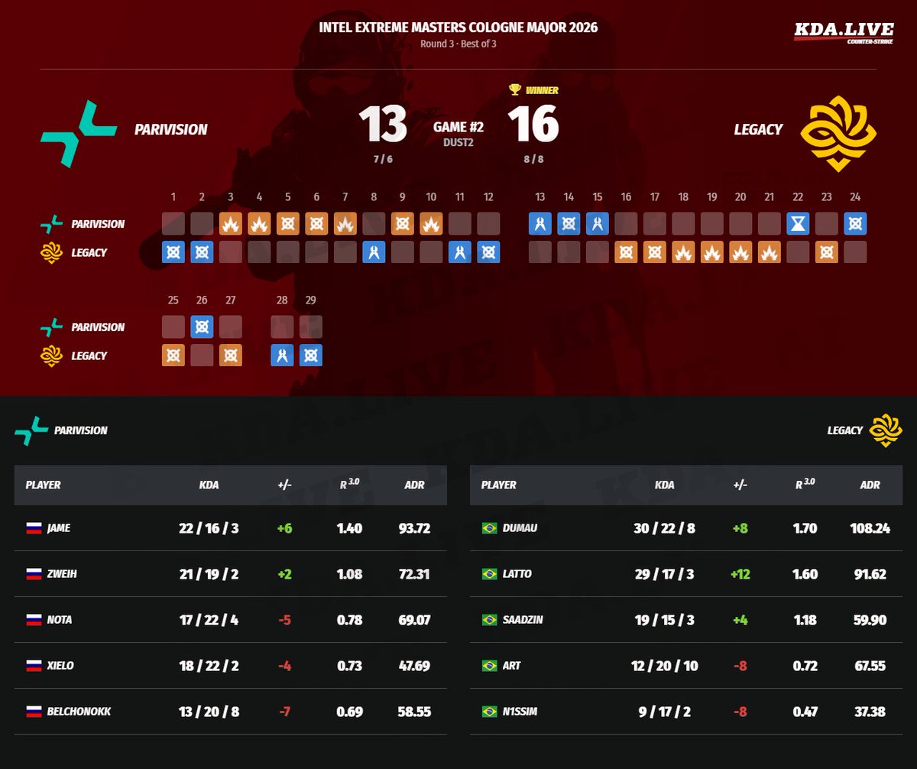Select Legacy's round 29 elimination icon
This screenshot has width=917, height=769.
(311, 355)
